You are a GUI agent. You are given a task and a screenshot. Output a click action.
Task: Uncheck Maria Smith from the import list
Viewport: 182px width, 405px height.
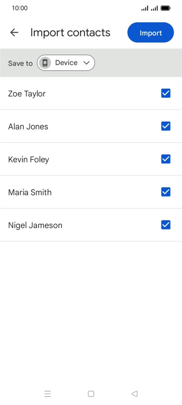pyautogui.click(x=166, y=192)
